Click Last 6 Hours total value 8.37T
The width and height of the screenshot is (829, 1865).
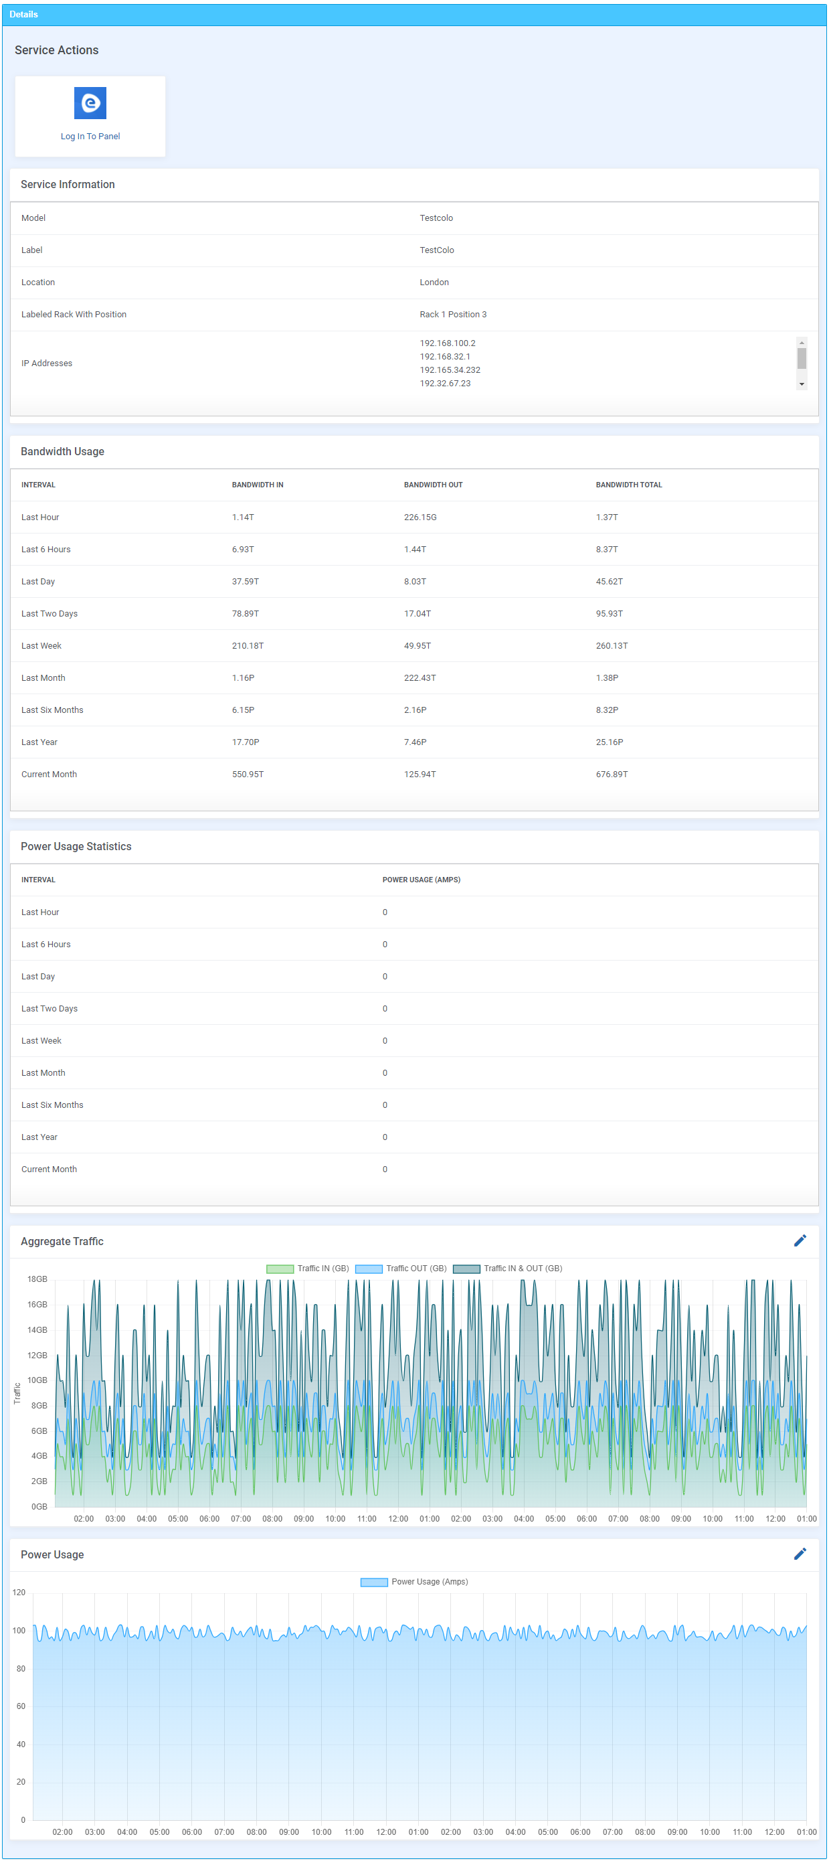pyautogui.click(x=606, y=550)
